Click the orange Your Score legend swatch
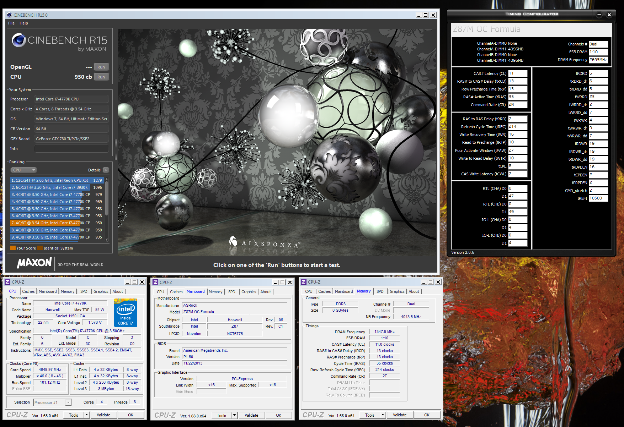The width and height of the screenshot is (624, 427). pyautogui.click(x=13, y=248)
